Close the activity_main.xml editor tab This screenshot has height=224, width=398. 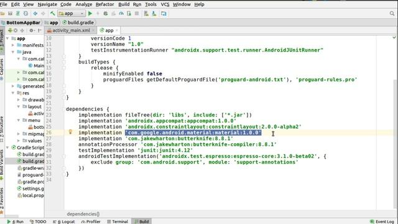coord(93,30)
